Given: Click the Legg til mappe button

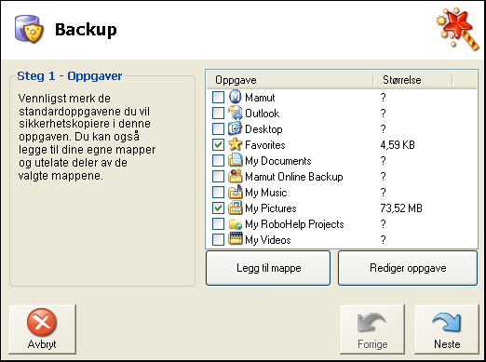Looking at the screenshot, I should click(x=268, y=268).
